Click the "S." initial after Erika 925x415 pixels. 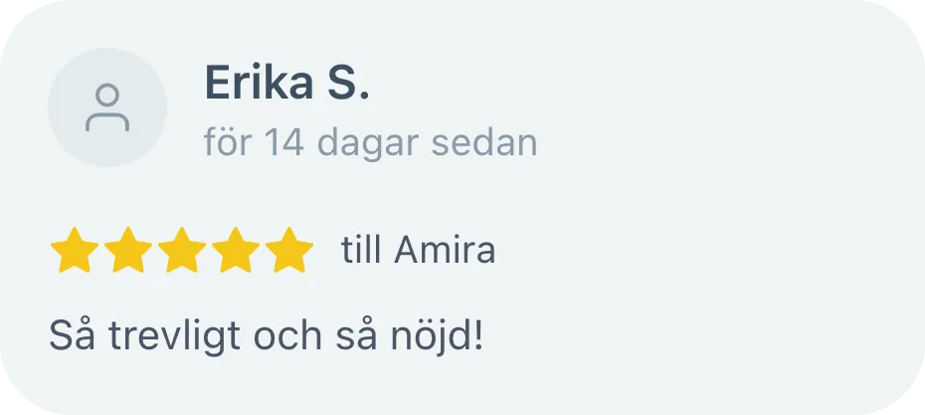(x=348, y=83)
